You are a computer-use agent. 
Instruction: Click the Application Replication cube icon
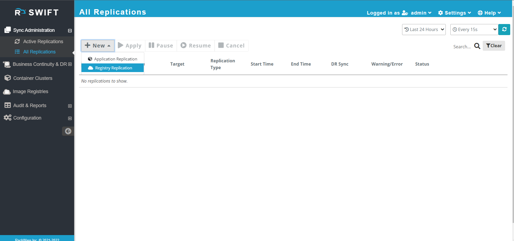pyautogui.click(x=90, y=59)
